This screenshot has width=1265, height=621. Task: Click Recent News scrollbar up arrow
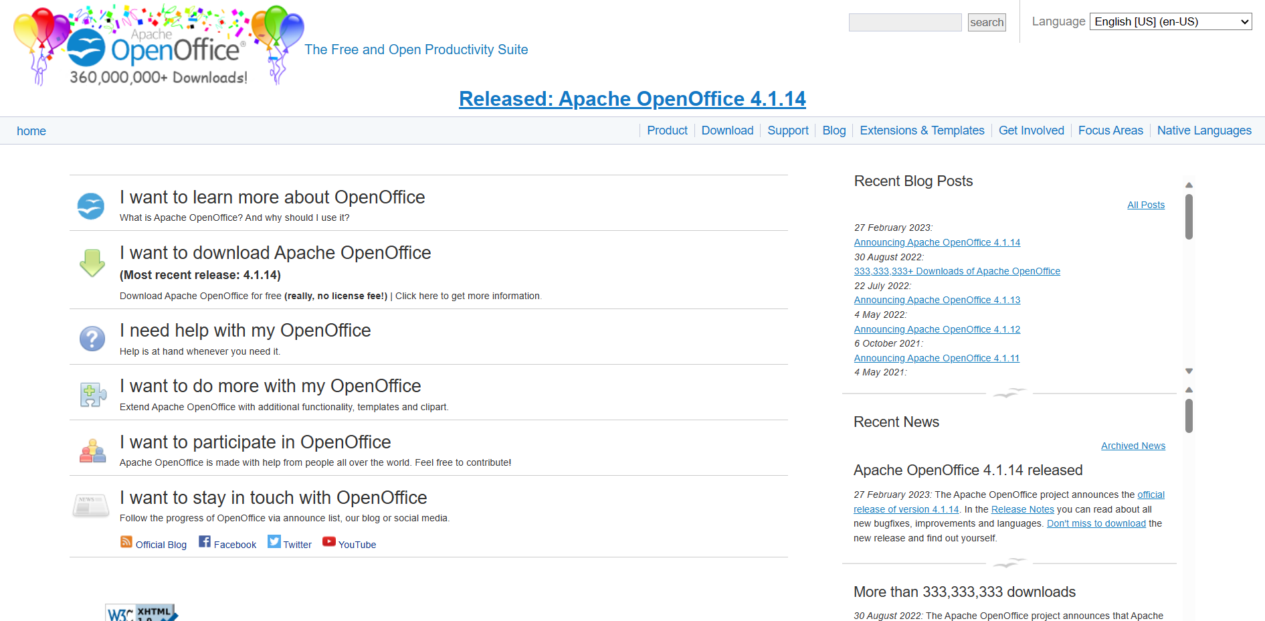1189,389
